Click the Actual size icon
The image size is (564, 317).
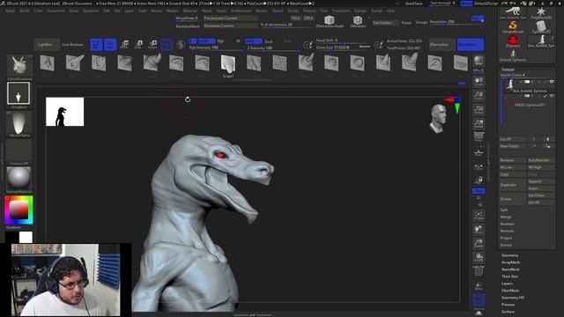point(479,109)
